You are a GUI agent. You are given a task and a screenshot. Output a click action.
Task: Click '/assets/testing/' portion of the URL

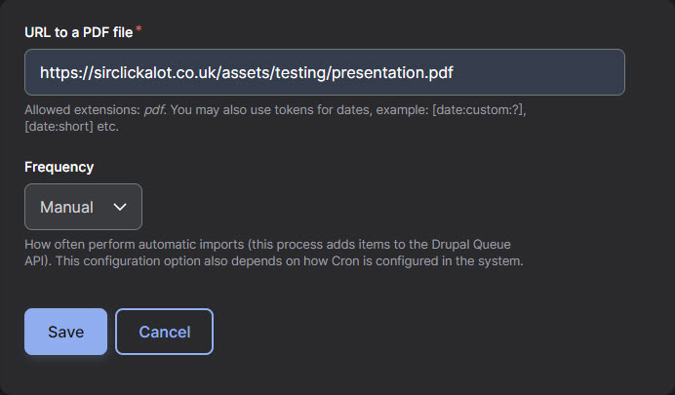pos(275,72)
